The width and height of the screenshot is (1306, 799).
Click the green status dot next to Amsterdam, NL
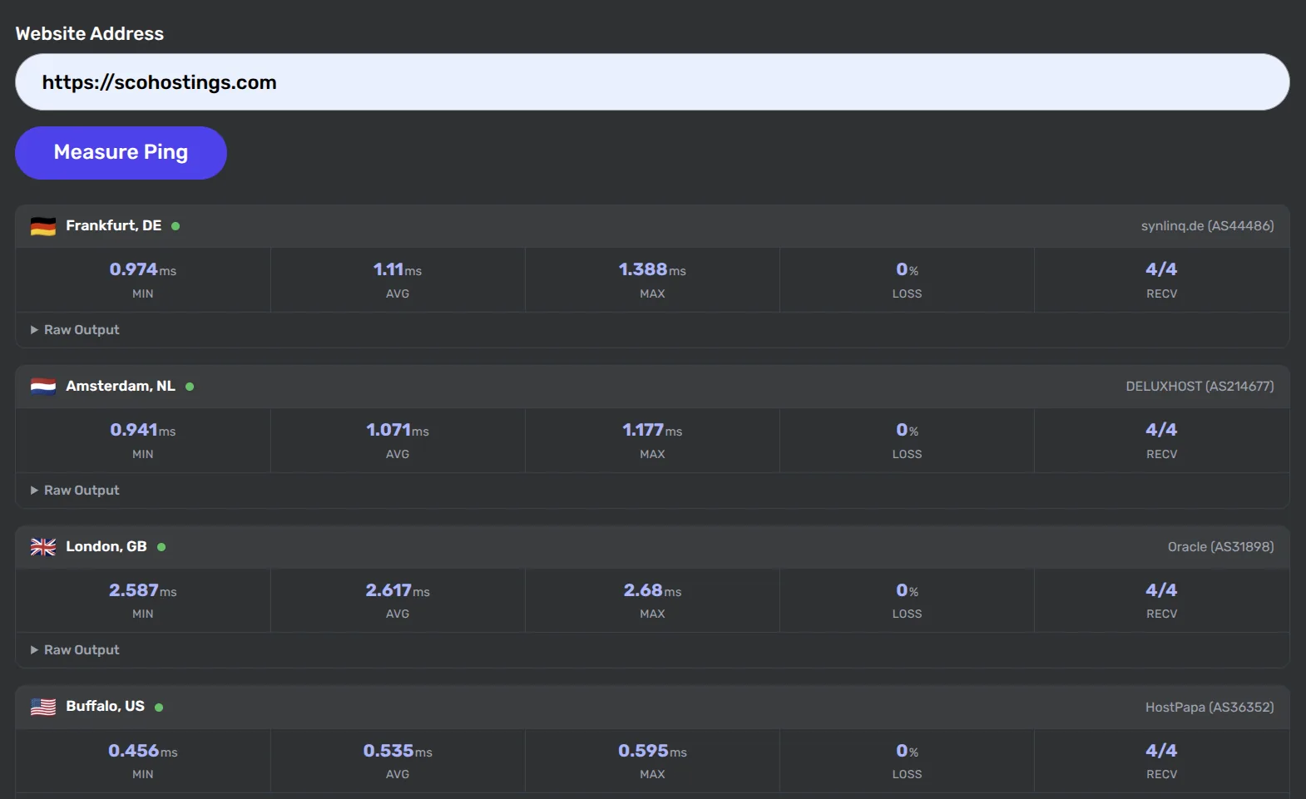pyautogui.click(x=190, y=387)
